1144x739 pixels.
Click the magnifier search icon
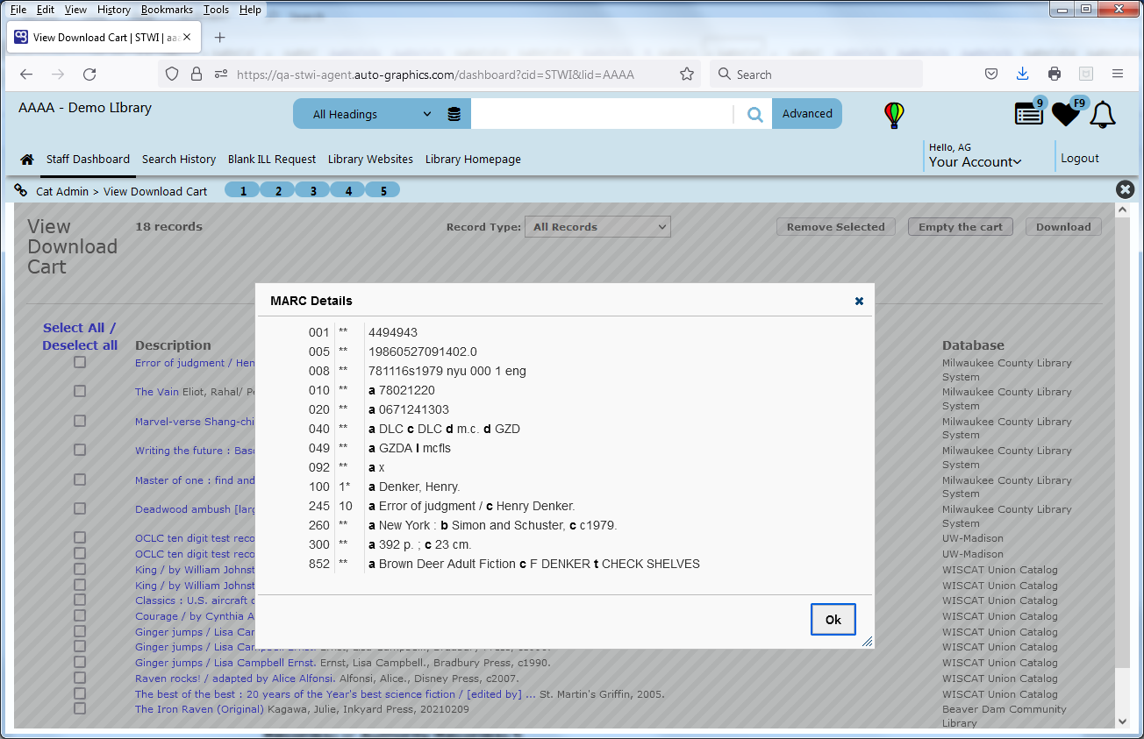click(x=754, y=114)
